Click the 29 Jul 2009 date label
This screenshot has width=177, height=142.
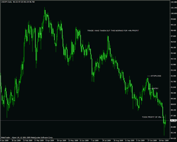point(106,141)
